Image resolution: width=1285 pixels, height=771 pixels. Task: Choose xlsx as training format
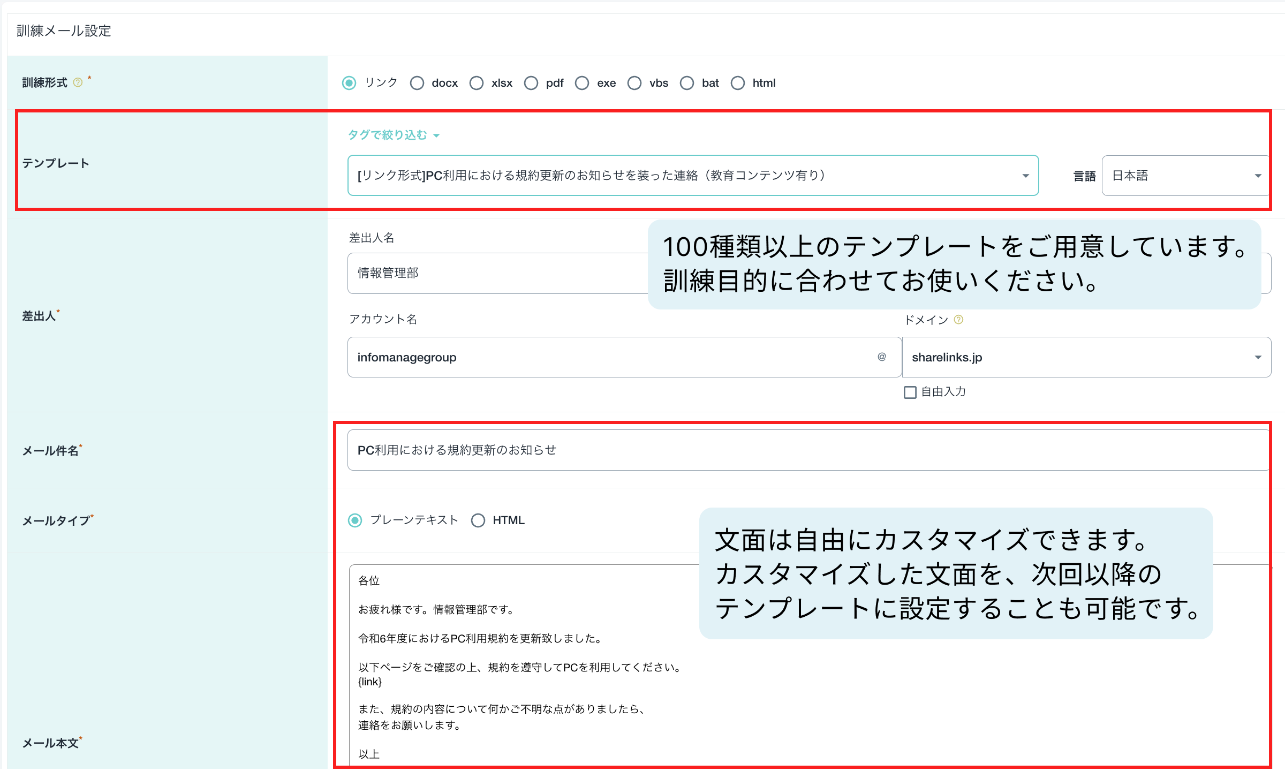click(x=477, y=83)
